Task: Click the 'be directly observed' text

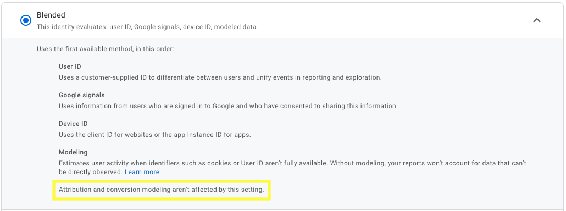Action: (x=90, y=172)
